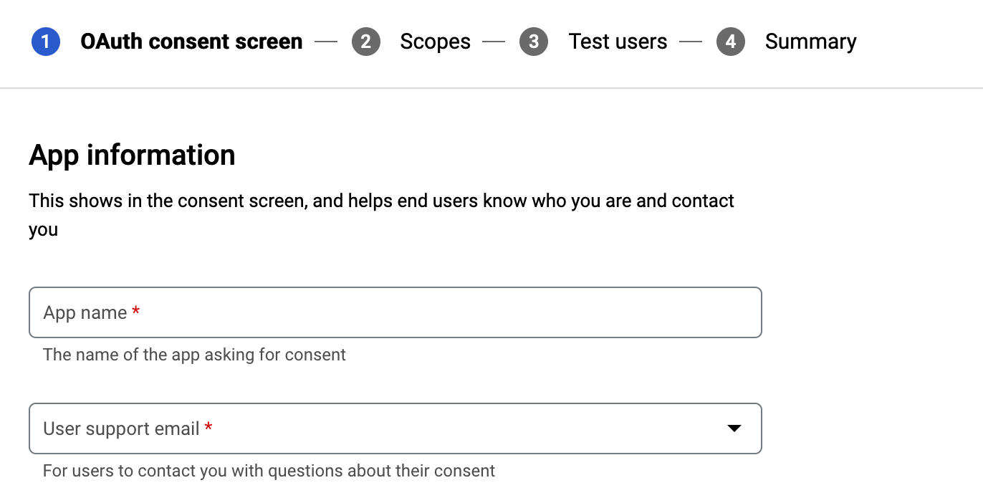This screenshot has height=503, width=983.
Task: Focus the App name text field
Action: pyautogui.click(x=395, y=312)
